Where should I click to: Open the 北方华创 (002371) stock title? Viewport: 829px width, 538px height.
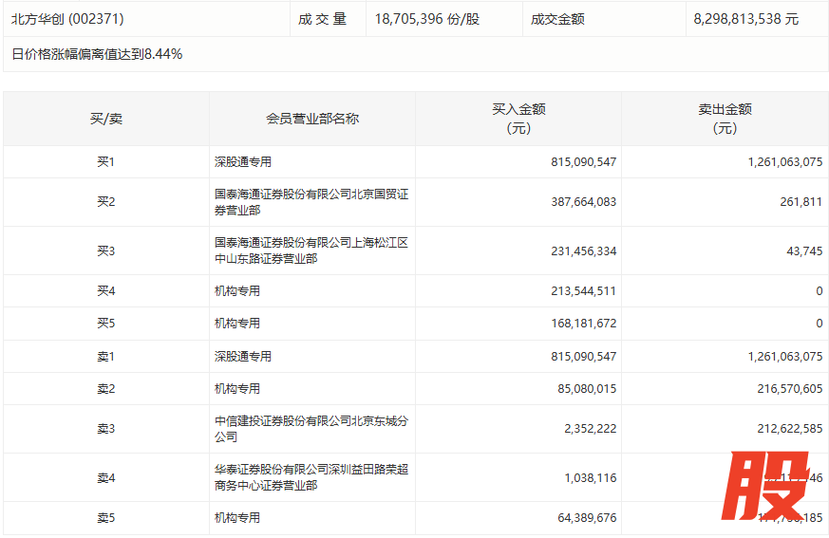point(67,19)
